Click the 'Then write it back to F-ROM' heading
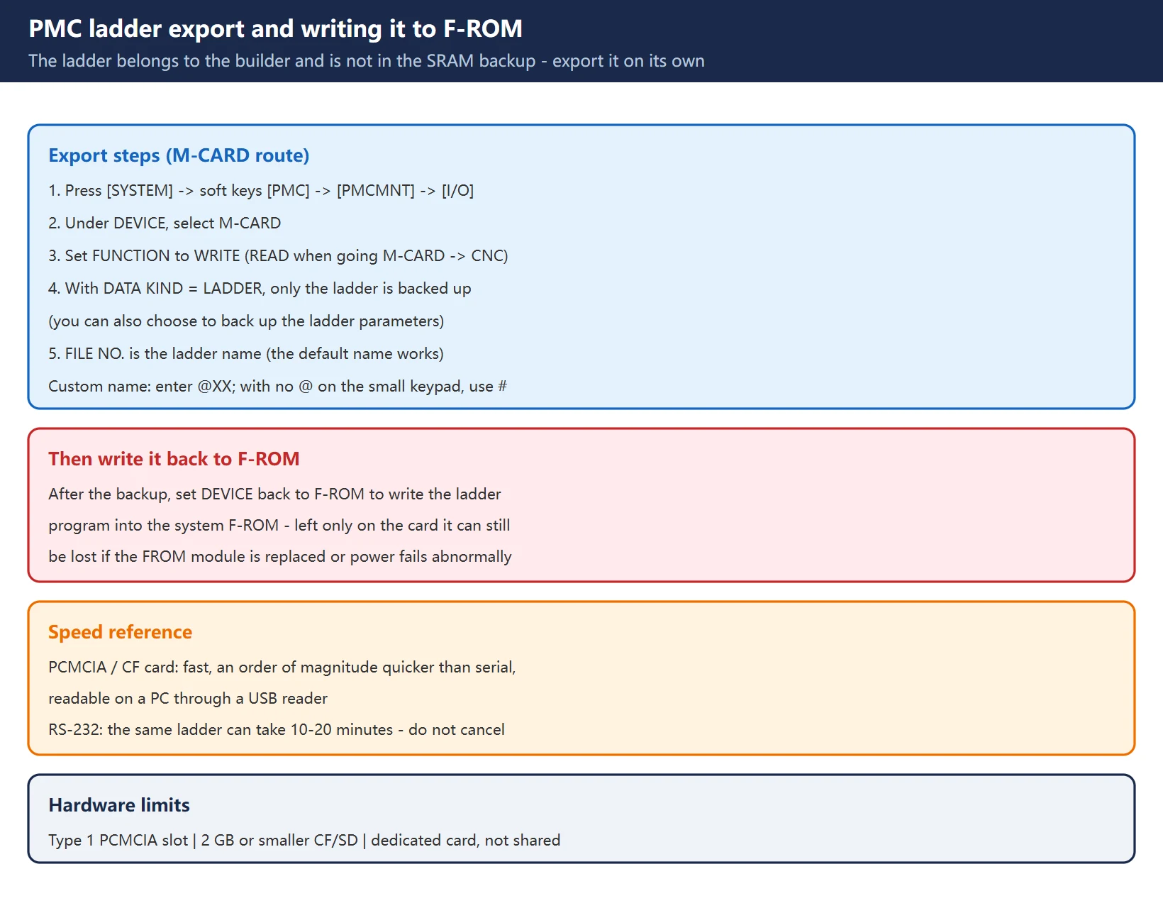Screen dimensions: 1163x908 tap(174, 459)
